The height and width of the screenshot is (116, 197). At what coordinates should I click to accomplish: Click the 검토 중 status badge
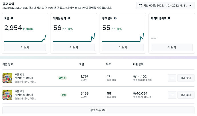click(x=63, y=78)
